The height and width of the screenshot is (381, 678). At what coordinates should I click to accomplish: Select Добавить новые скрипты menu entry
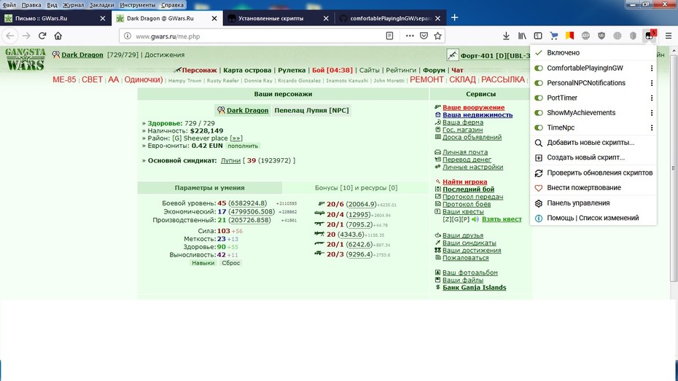tap(593, 143)
